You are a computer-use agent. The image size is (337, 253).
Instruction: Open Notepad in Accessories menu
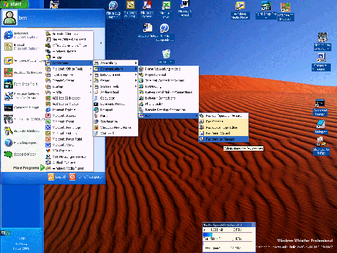[x=115, y=110]
